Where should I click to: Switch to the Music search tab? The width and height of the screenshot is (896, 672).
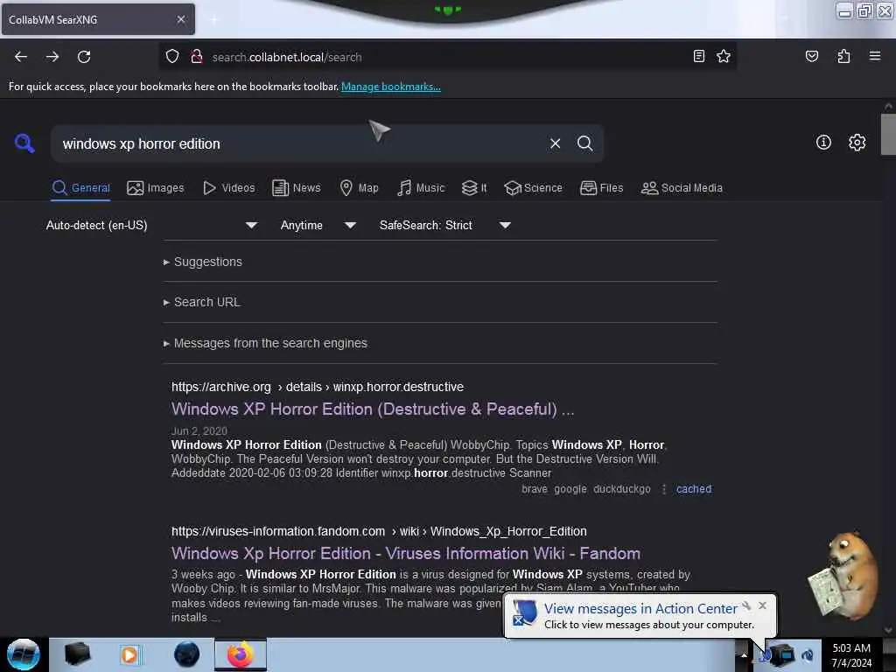point(421,188)
